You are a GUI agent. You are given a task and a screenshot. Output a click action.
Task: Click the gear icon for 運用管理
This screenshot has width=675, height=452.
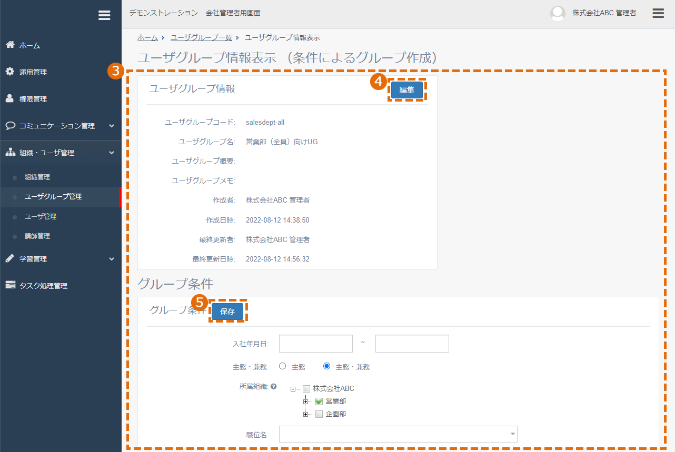(10, 72)
